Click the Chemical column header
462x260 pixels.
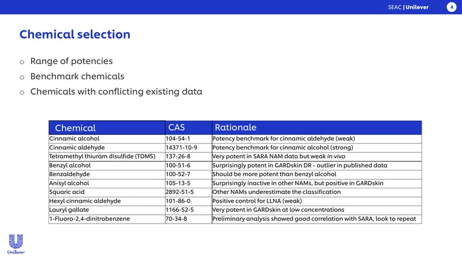pos(107,128)
